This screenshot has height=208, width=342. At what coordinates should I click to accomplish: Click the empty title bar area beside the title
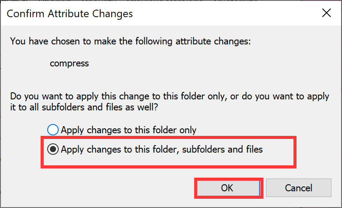tap(221, 14)
